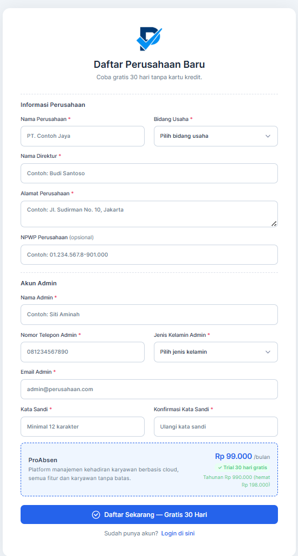This screenshot has height=556, width=298.
Task: Grab the Alamat Perusahaan textarea resize handle
Action: coord(274,223)
